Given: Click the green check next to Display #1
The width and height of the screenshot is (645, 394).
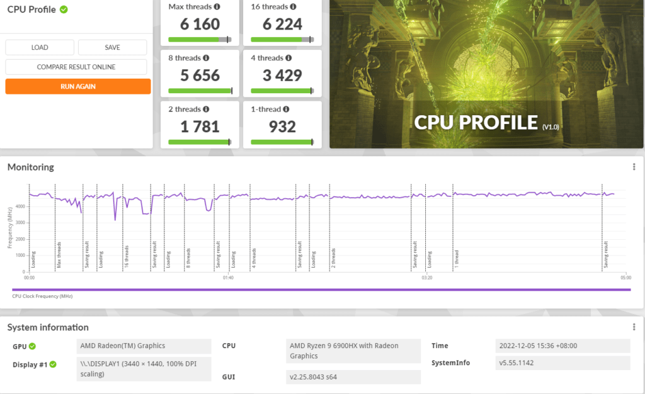Looking at the screenshot, I should point(54,364).
